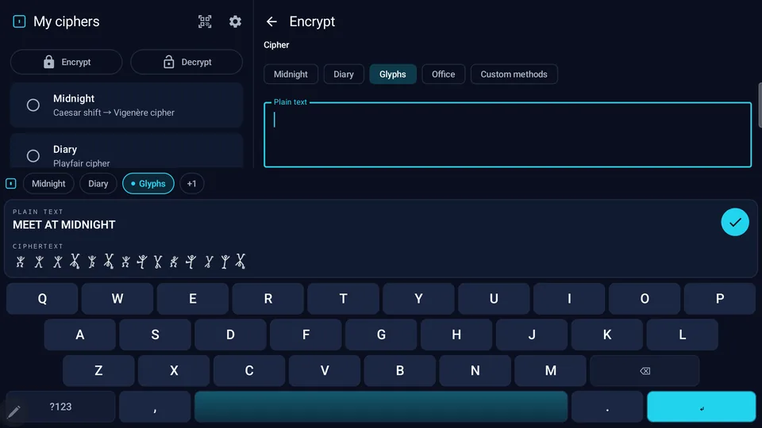Screen dimensions: 762x428
Task: Click the Encrypt button in sidebar
Action: (x=66, y=62)
